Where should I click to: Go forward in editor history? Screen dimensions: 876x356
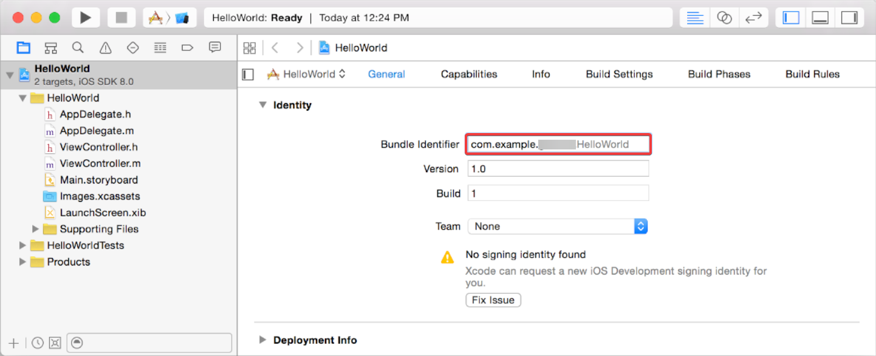299,48
